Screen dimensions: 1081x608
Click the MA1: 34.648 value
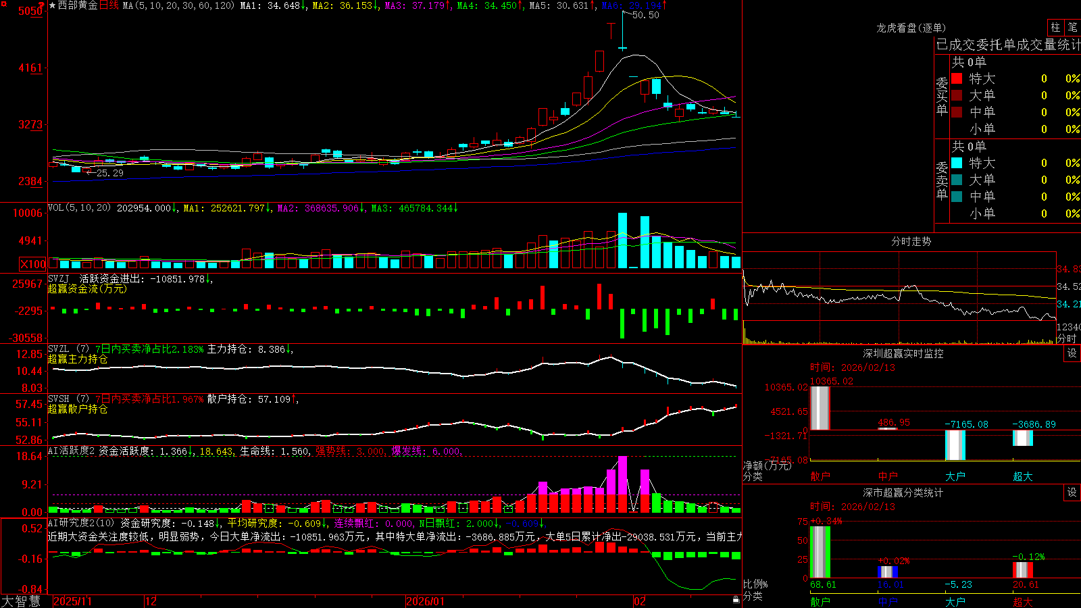(273, 5)
